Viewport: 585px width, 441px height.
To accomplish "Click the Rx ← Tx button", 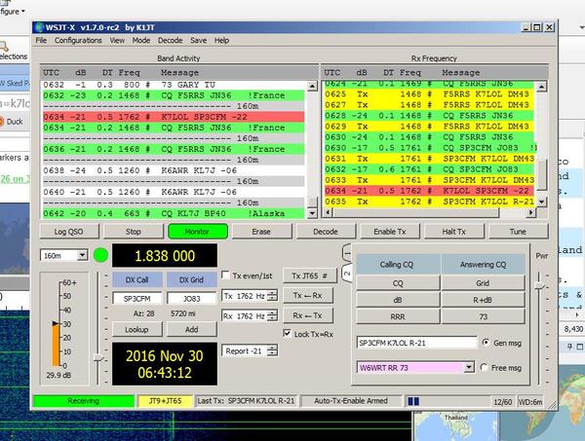I will (x=308, y=315).
